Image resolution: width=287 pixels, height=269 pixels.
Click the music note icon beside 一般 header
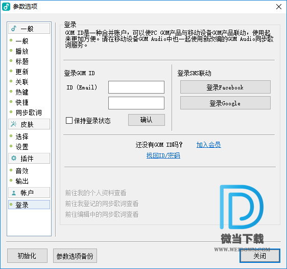pyautogui.click(x=14, y=29)
